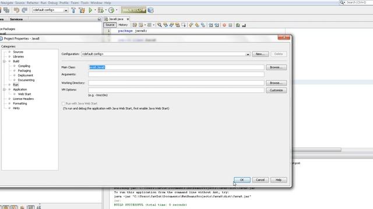Click Cancel in Project Properties dialog
373x209 pixels.
click(261, 180)
